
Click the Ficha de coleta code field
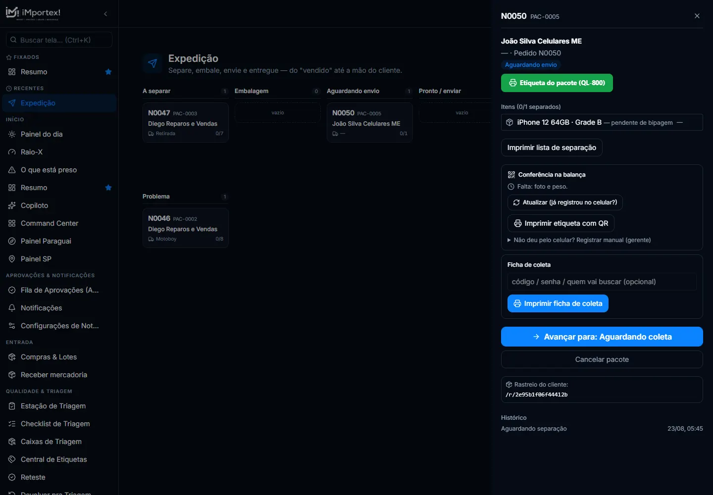coord(602,282)
